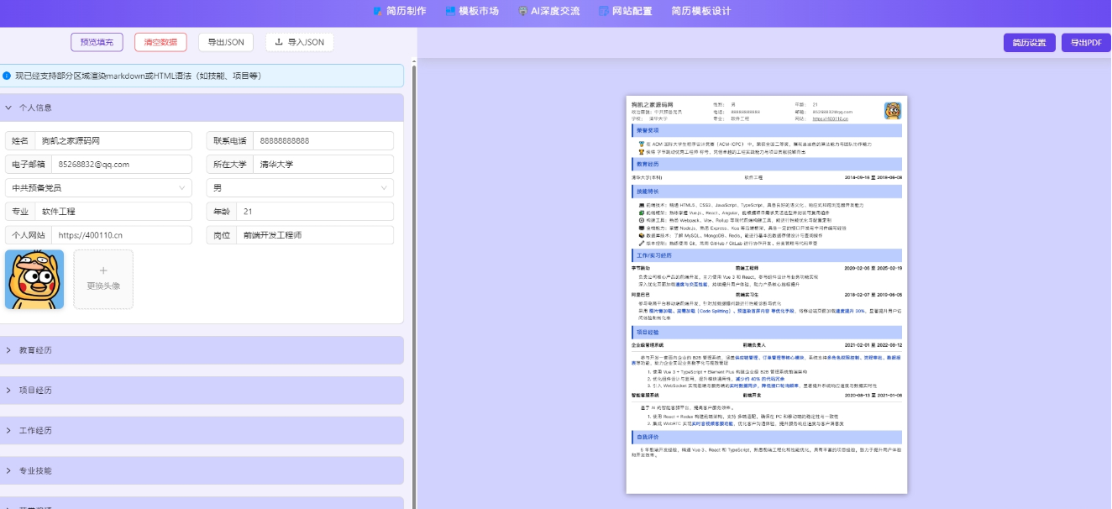Screen dimensions: 1112x509
Task: Click the 网站配置 icon in the navbar
Action: (604, 12)
